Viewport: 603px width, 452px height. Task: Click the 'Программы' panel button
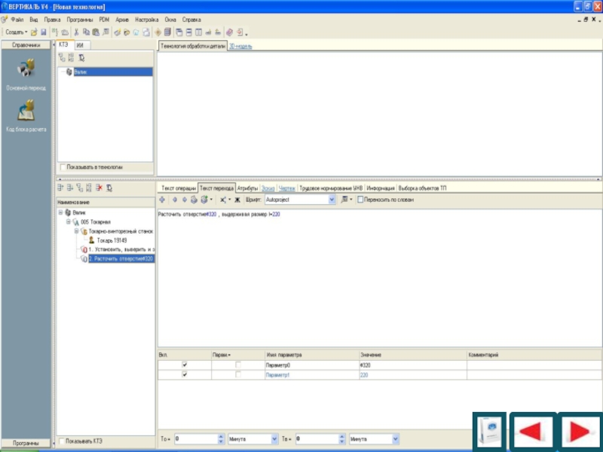click(x=26, y=443)
